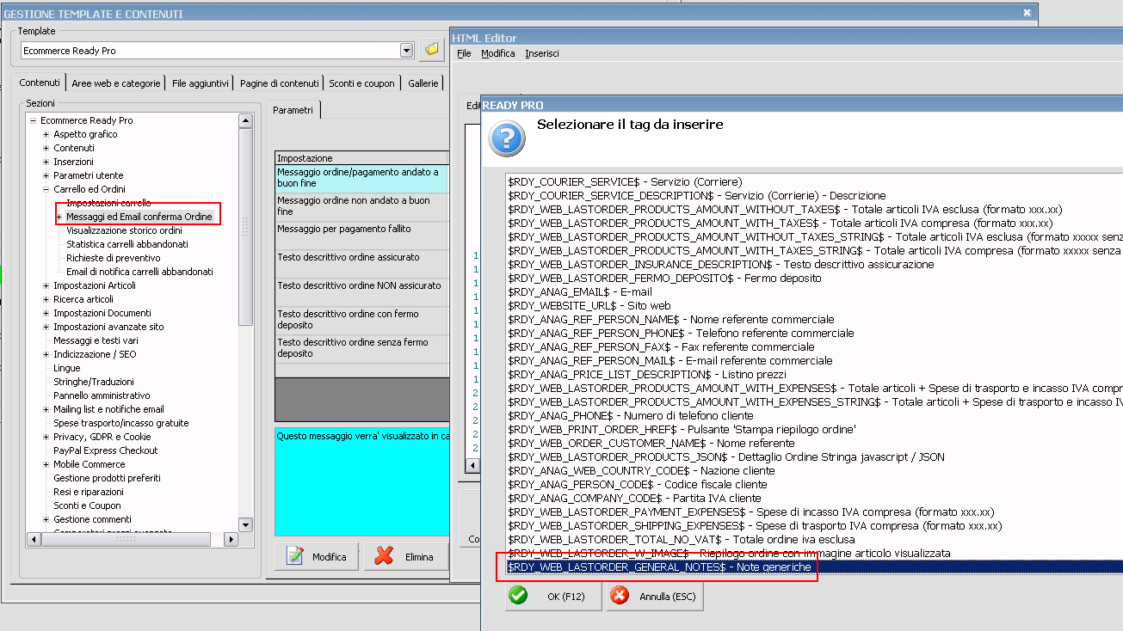Screen dimensions: 1123x631
Task: Click the Impostazione column header
Action: pyautogui.click(x=361, y=158)
